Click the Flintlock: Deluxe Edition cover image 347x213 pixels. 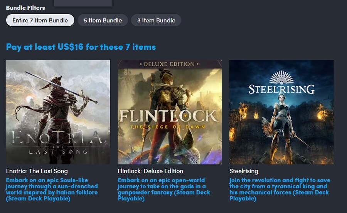tap(170, 112)
